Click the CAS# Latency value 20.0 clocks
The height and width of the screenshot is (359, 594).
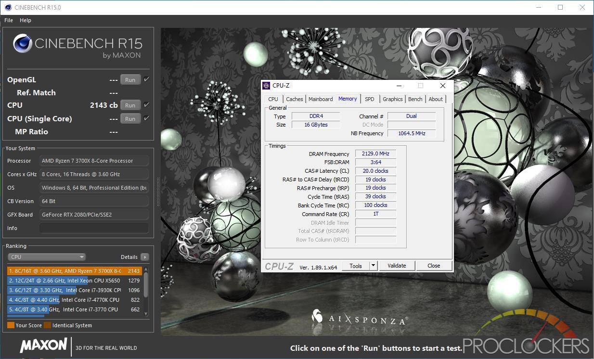pos(375,171)
